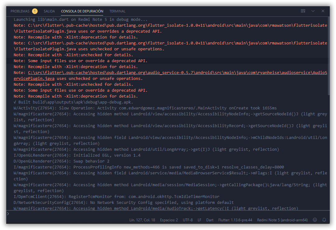Change file encoding UTF-8
336x230 pixels.
[188, 220]
